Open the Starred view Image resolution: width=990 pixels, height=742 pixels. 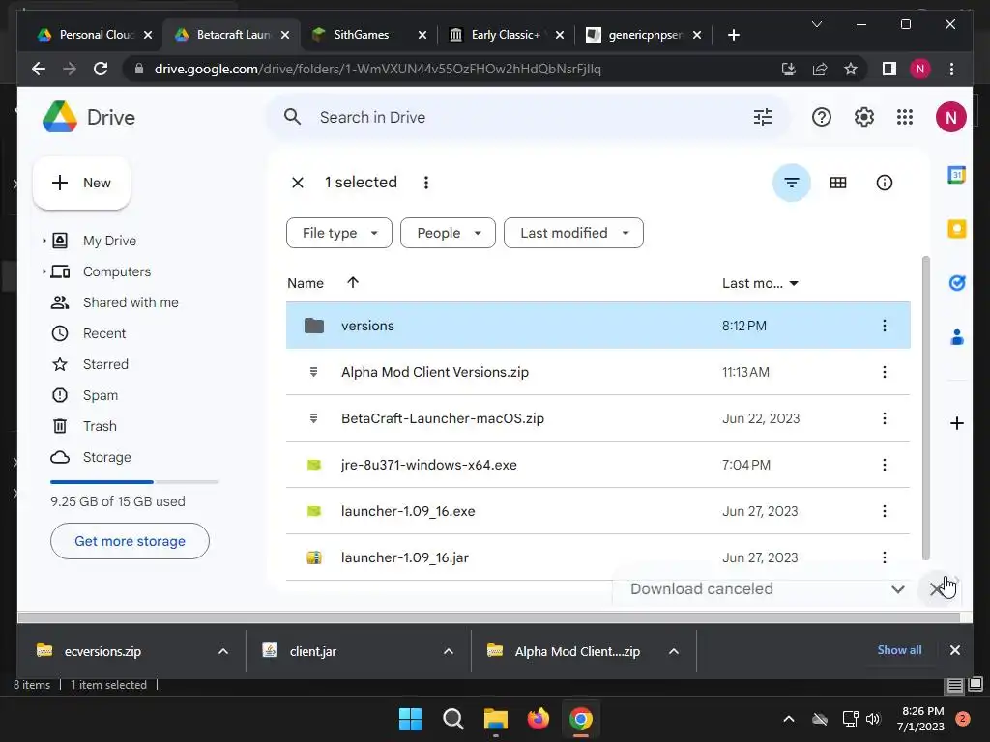tap(105, 364)
